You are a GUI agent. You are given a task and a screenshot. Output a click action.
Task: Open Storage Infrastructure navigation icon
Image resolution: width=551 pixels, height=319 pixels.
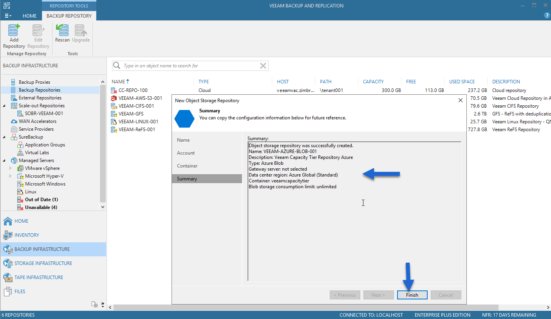pyautogui.click(x=8, y=263)
